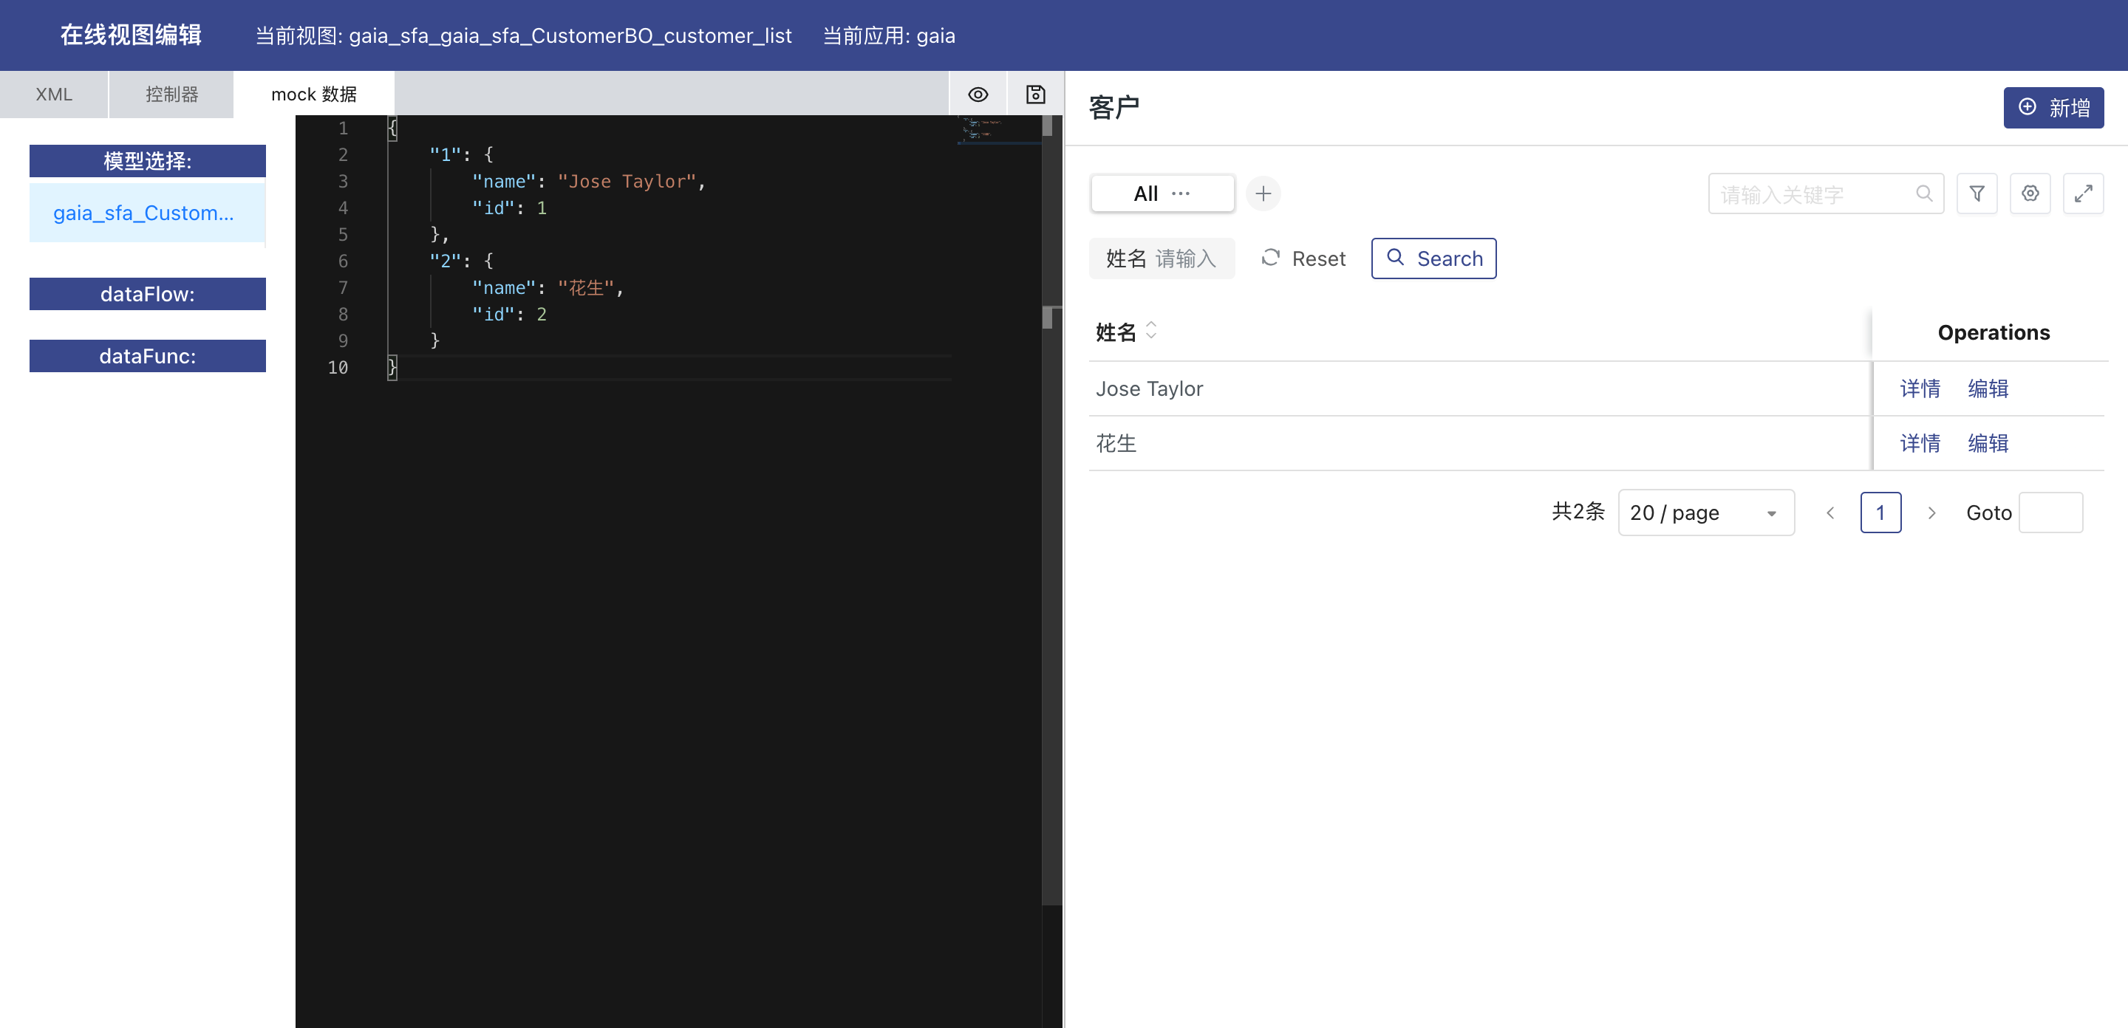Expand the dataFlow section
The width and height of the screenshot is (2128, 1028).
tap(147, 293)
